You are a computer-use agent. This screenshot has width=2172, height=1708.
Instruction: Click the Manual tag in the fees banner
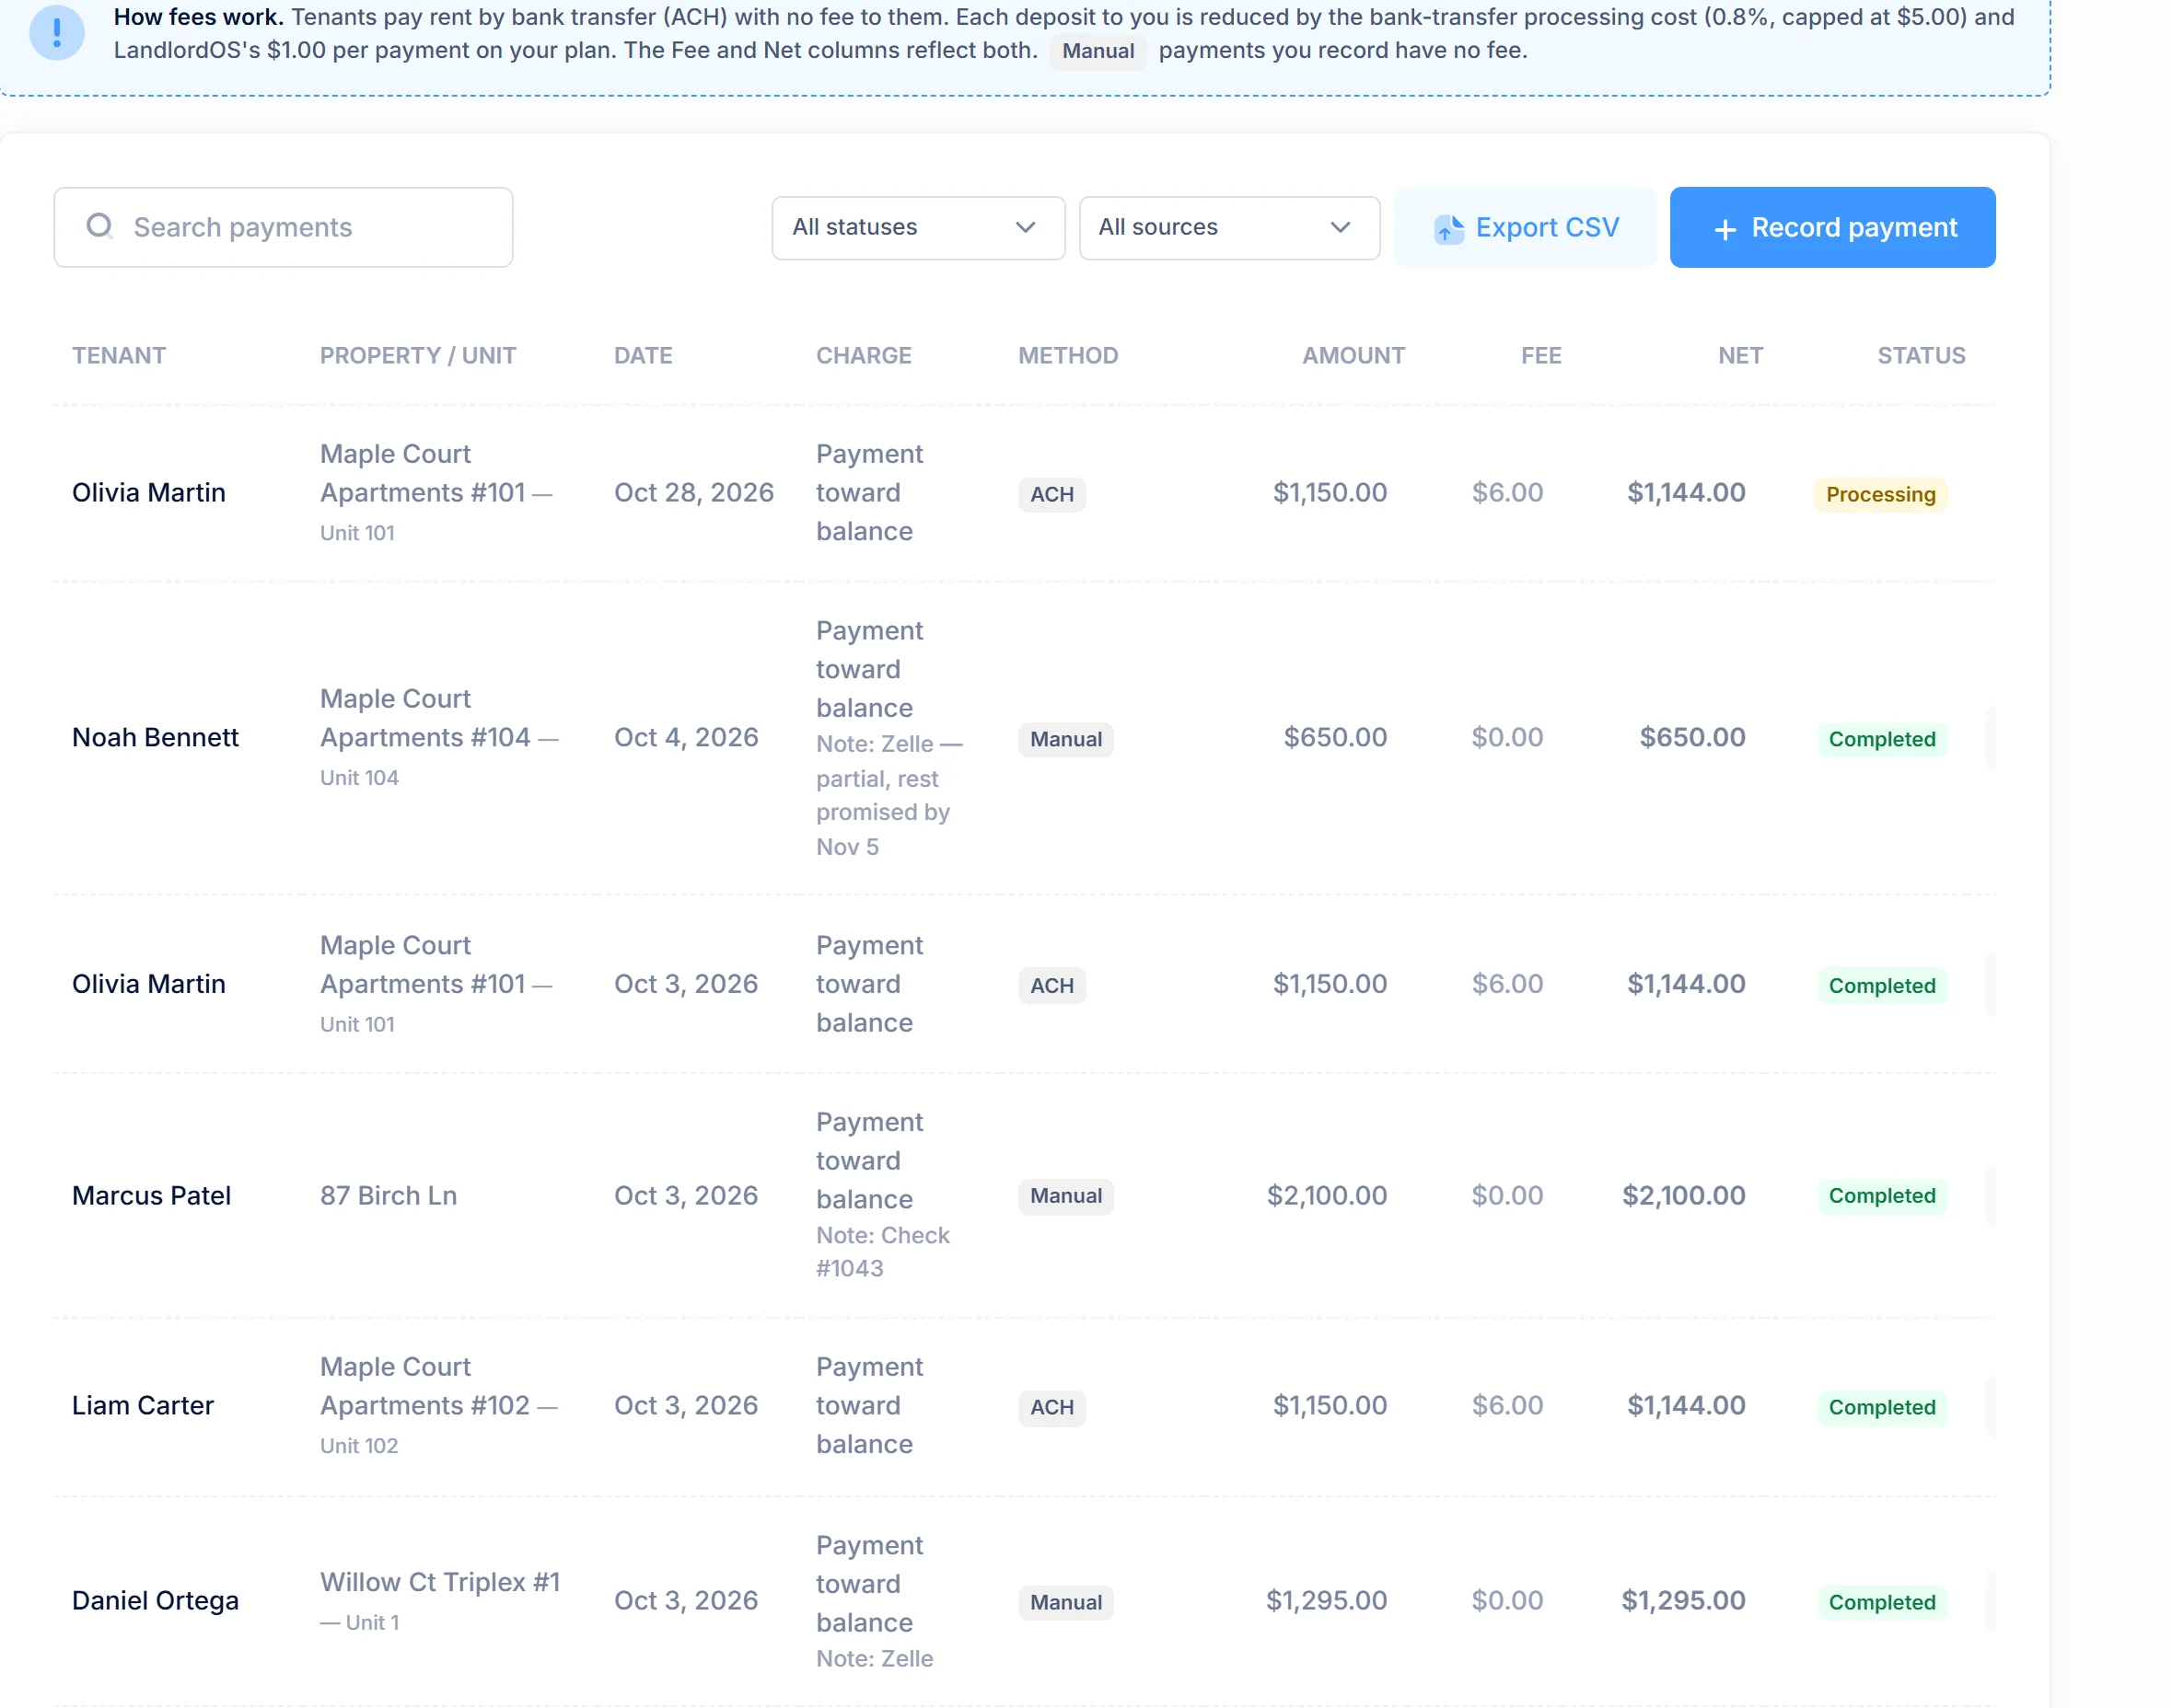[x=1098, y=51]
